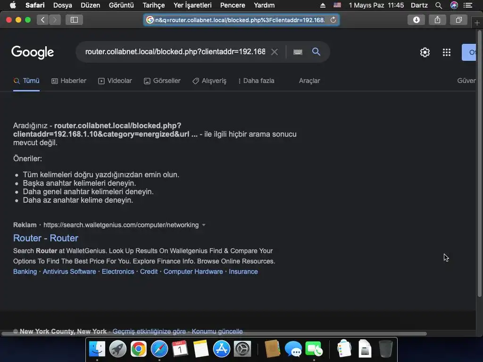The image size is (483, 362).
Task: Expand the Daha fazla search menu
Action: 256,81
